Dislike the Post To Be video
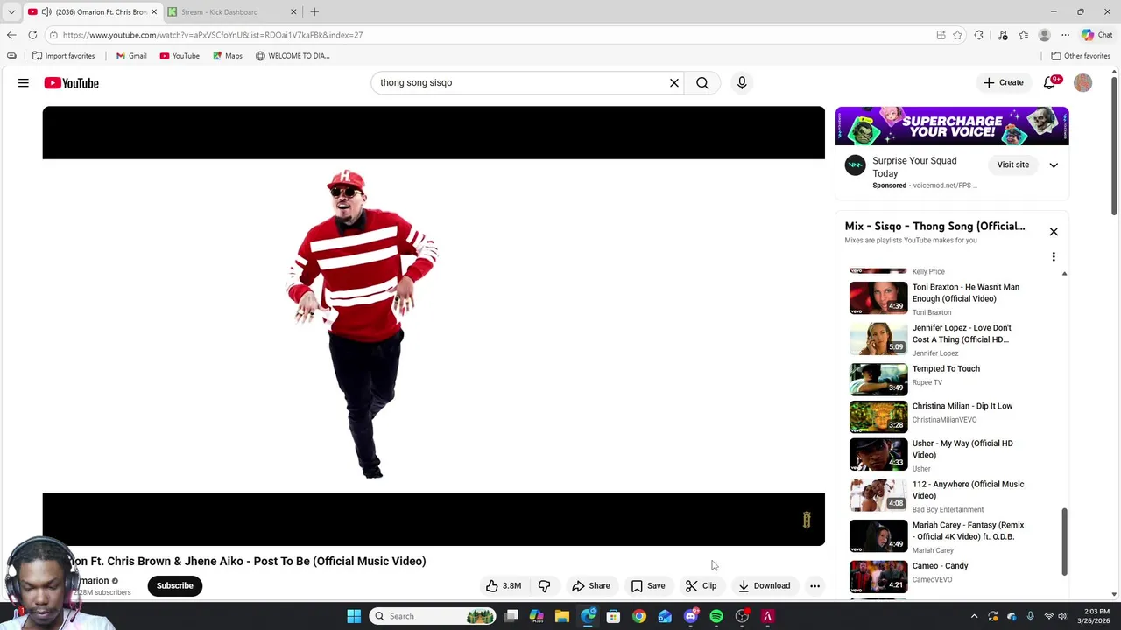This screenshot has height=630, width=1121. click(x=544, y=586)
